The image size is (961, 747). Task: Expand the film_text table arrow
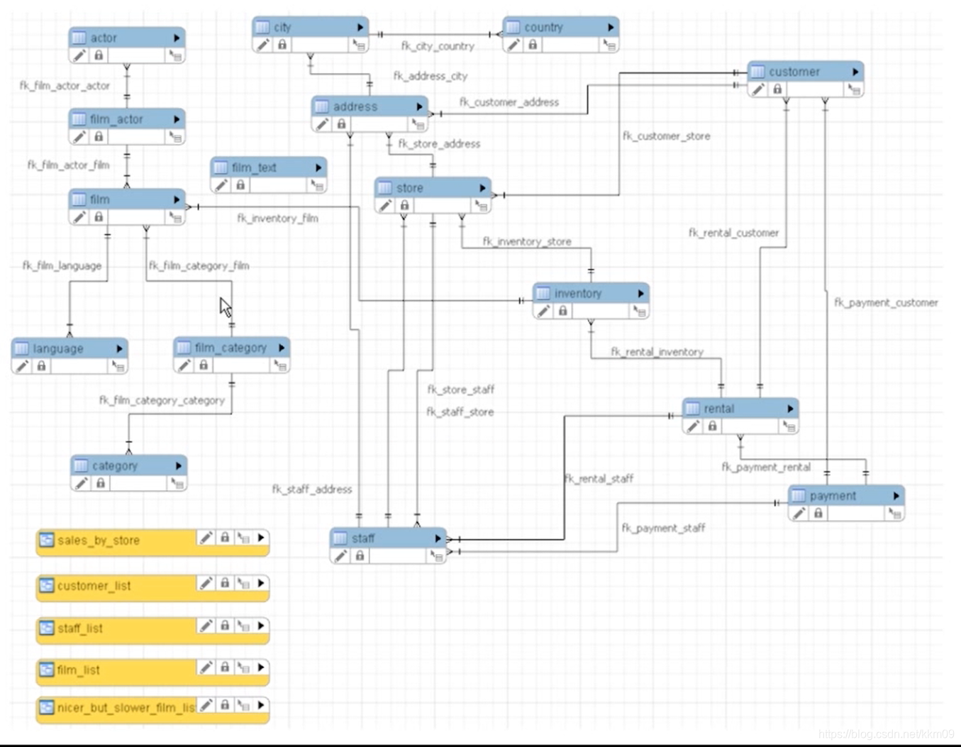tap(318, 167)
